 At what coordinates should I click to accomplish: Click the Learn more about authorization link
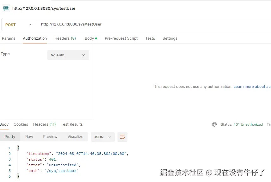(x=252, y=87)
